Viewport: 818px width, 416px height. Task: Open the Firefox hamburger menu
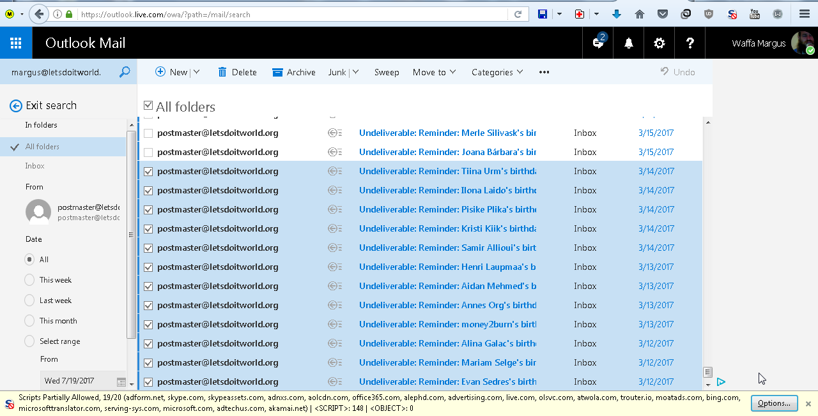(805, 14)
